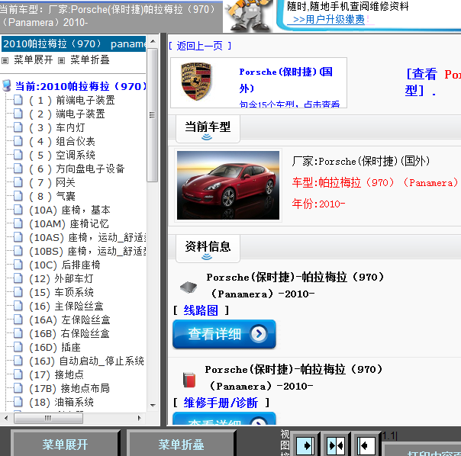Image resolution: width=461 pixels, height=456 pixels.
Task: Open the 线路图 link
Action: point(201,310)
